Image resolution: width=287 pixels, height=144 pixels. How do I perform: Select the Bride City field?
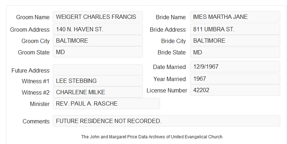pos(235,41)
